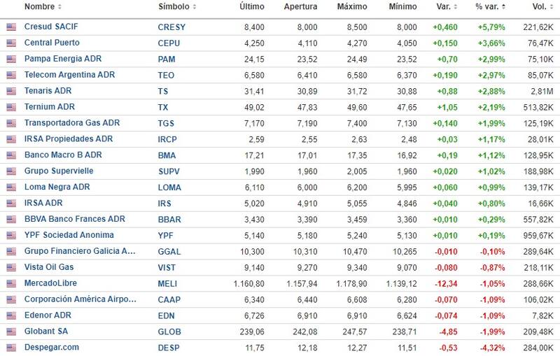560x356 pixels.
Task: Sort by the Último column header
Action: 252,7
